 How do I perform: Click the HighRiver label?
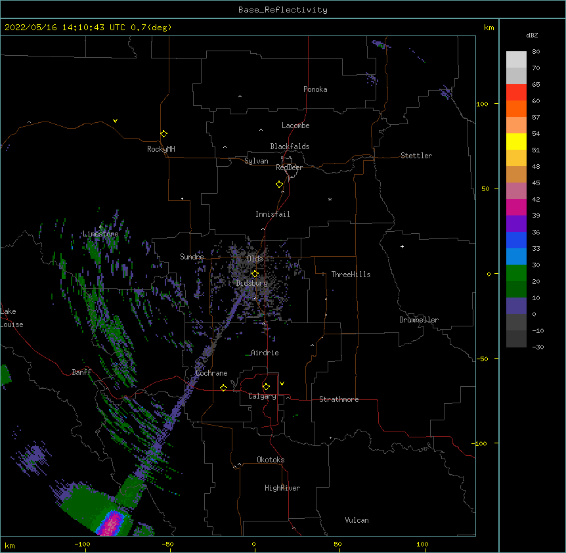[282, 488]
